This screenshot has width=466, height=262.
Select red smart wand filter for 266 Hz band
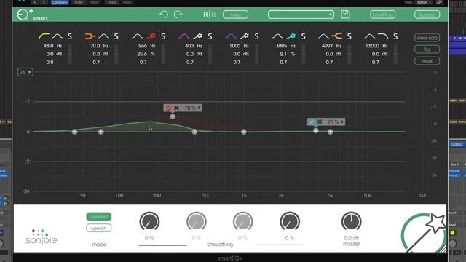[151, 36]
